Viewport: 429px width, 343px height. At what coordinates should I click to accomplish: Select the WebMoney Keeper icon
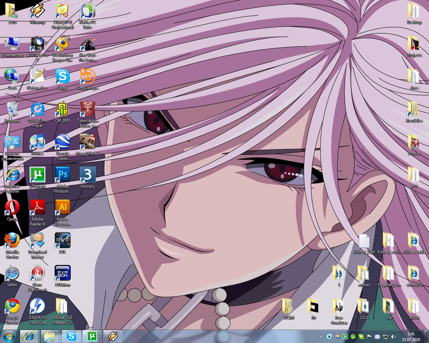pyautogui.click(x=62, y=49)
